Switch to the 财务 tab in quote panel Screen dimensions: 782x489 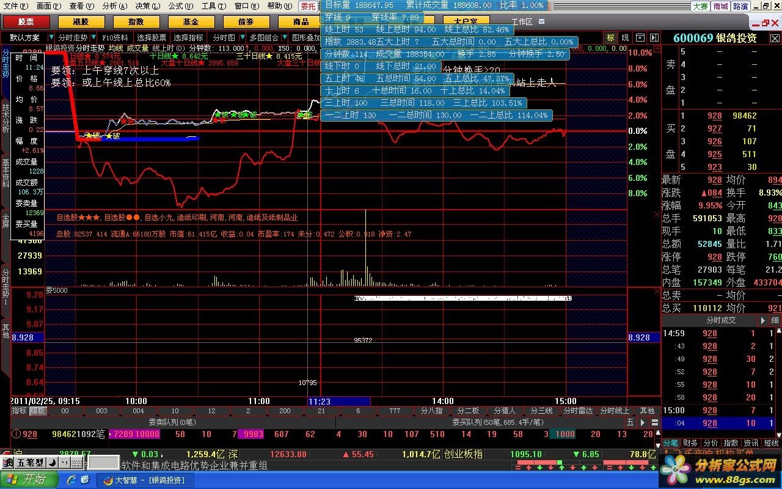(x=690, y=443)
